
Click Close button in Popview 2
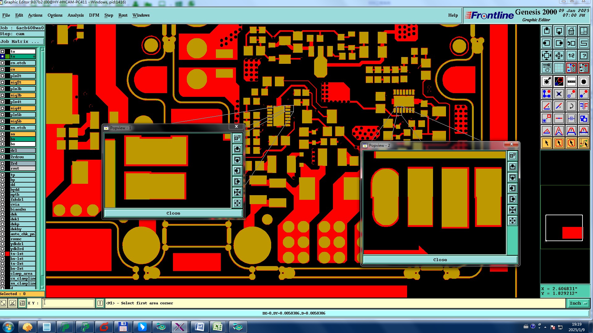click(x=440, y=260)
